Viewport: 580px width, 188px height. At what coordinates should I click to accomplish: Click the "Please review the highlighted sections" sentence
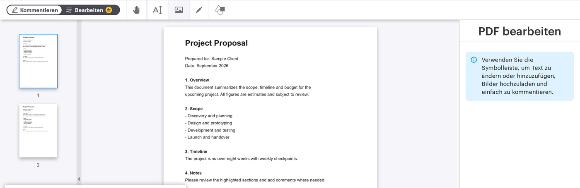coord(255,180)
